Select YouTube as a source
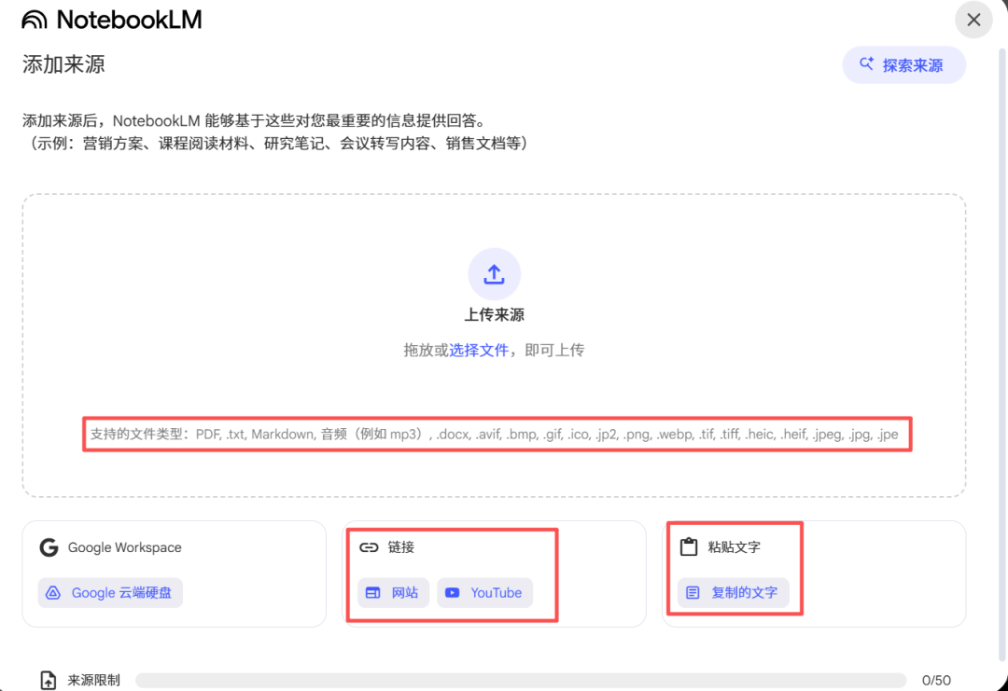 click(x=484, y=592)
